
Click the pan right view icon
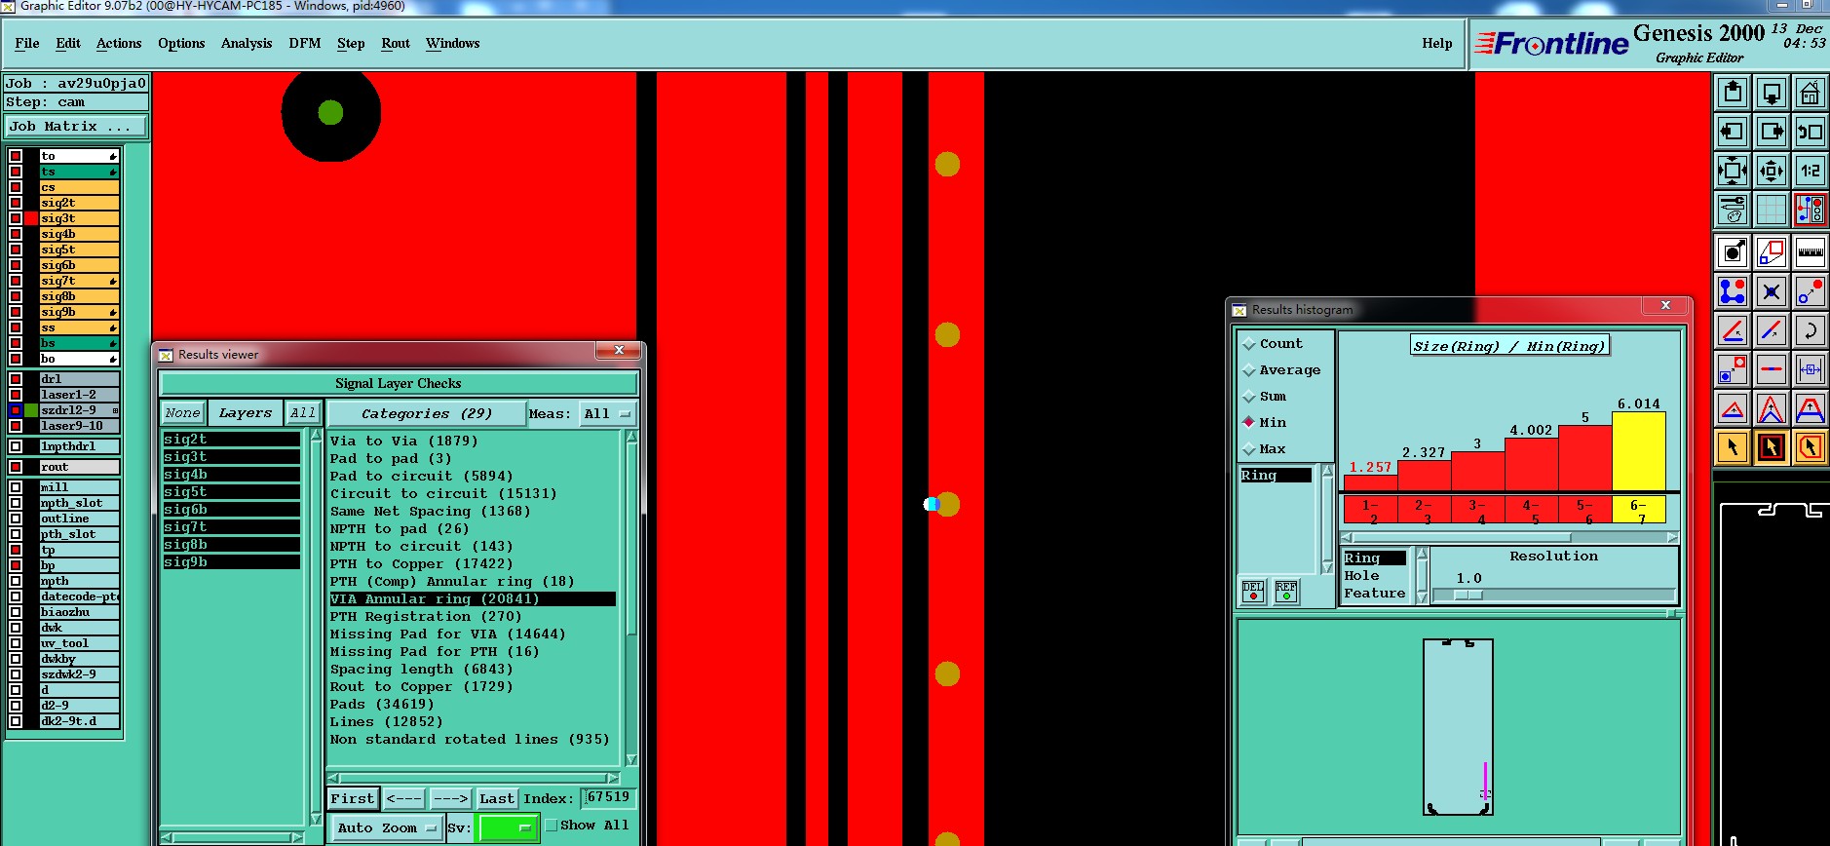pyautogui.click(x=1772, y=132)
